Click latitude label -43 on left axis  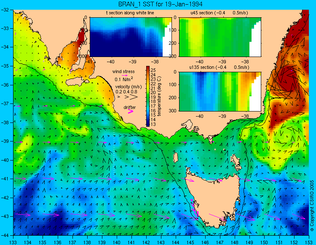[5, 217]
